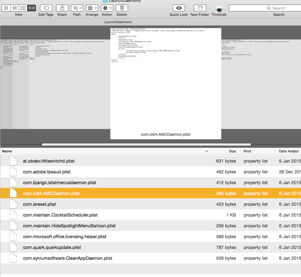The height and width of the screenshot is (277, 301).
Task: Sort by the Size column header
Action: pyautogui.click(x=225, y=151)
